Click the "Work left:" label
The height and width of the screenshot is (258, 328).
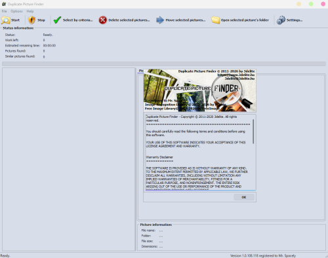pyautogui.click(x=12, y=40)
